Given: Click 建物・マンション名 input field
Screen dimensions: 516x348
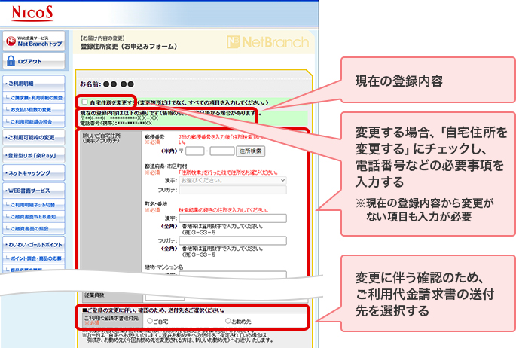Looking at the screenshot, I should 233,274.
